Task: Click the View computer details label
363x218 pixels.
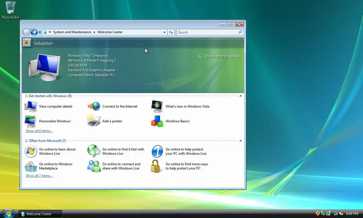Action: pos(56,106)
